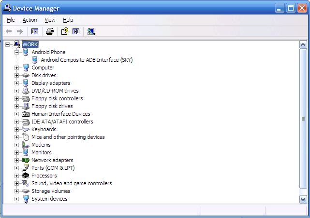
Task: Click the Computer category icon
Action: coord(26,68)
